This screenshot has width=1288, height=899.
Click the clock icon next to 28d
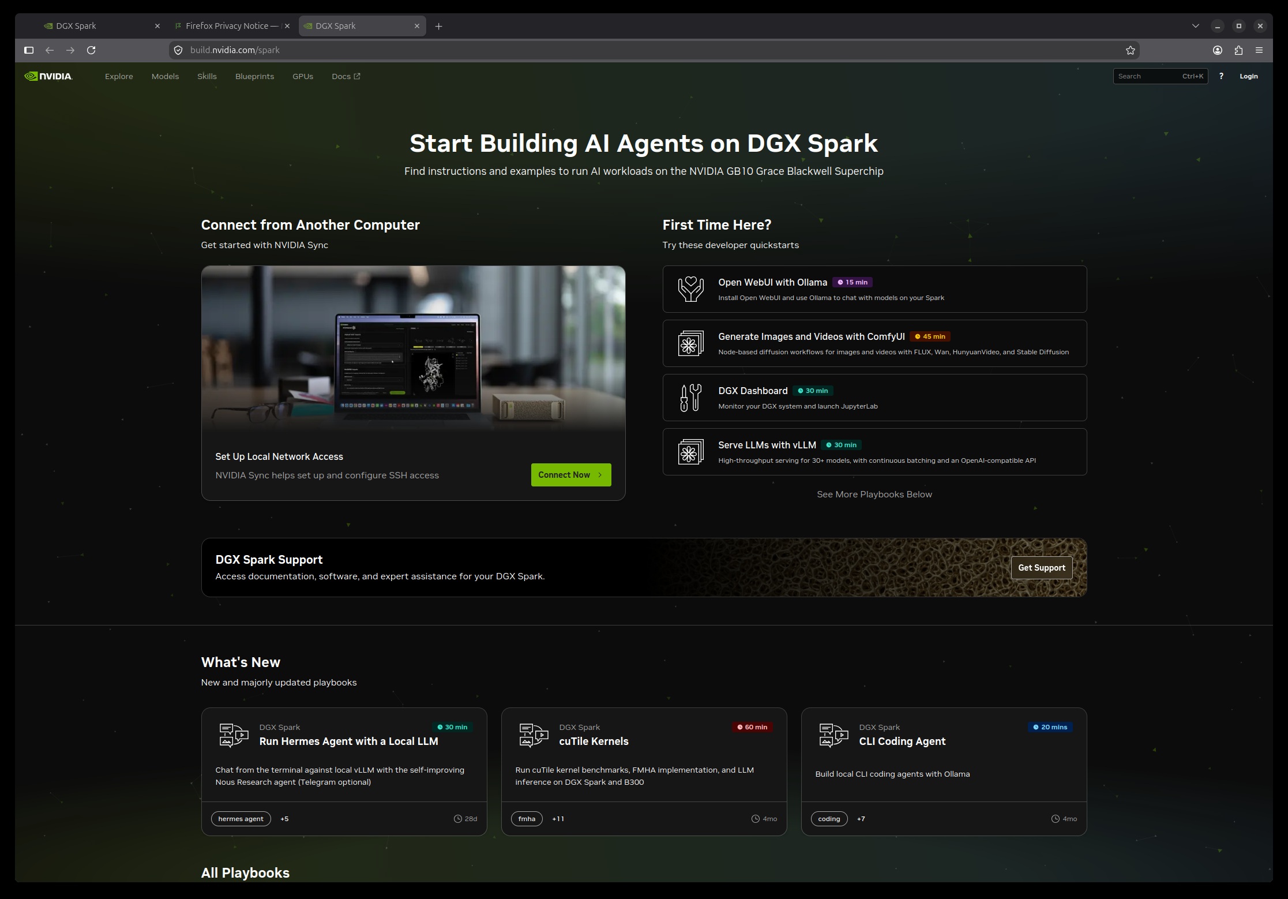pos(458,819)
